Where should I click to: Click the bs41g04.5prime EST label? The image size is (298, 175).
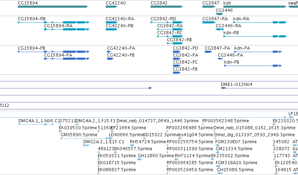coord(196,135)
